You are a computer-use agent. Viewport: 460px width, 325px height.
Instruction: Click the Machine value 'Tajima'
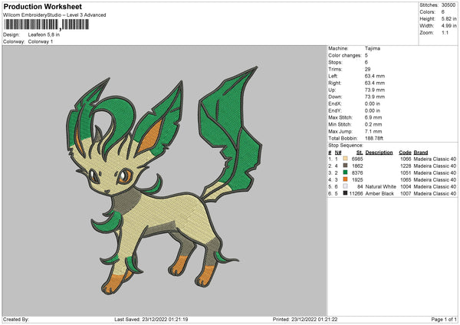[373, 48]
